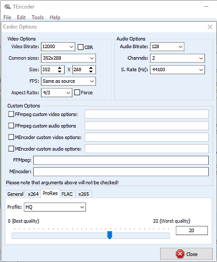
Task: Open the Video Bitrate dropdown
Action: (x=71, y=47)
